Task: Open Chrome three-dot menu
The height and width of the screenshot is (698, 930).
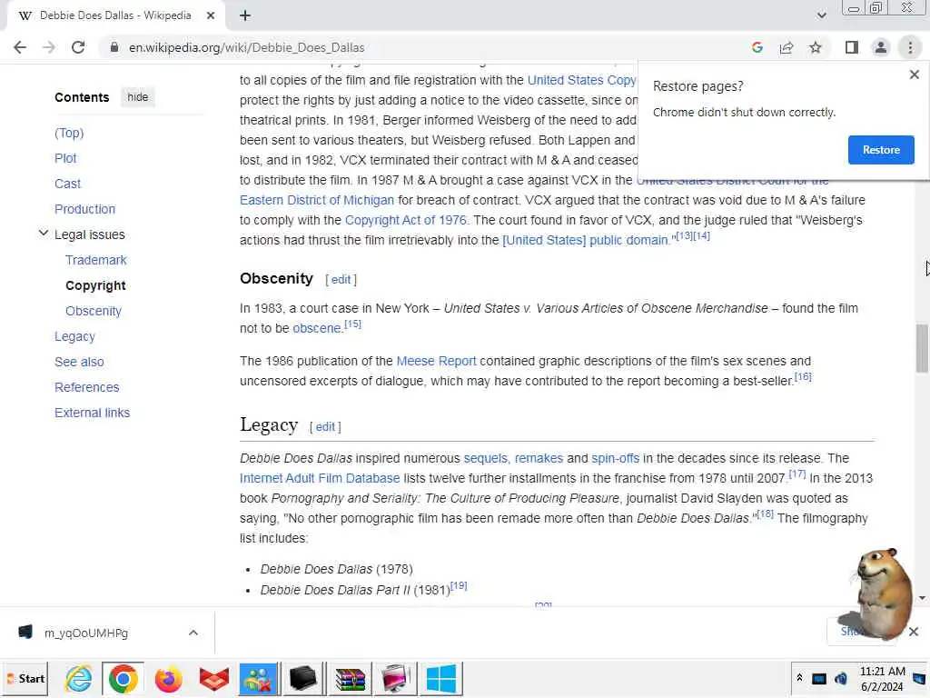Action: tap(910, 47)
